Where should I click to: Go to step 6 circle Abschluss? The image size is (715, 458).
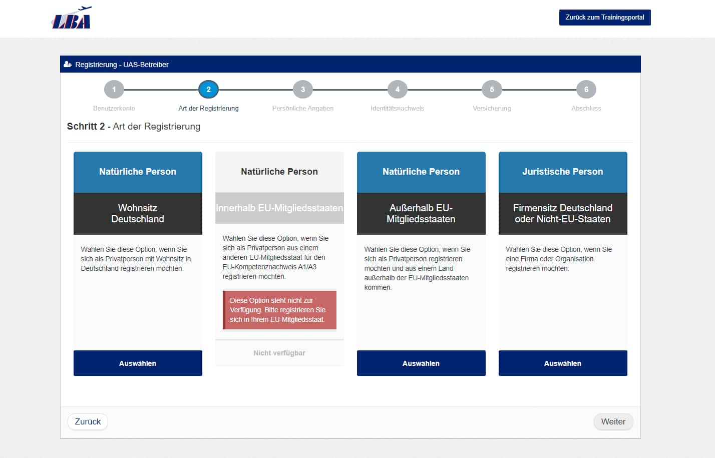tap(586, 90)
